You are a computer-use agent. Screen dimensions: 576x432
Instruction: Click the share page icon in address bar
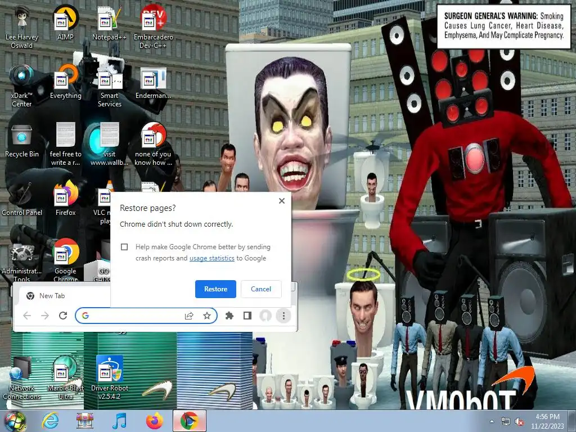point(189,316)
